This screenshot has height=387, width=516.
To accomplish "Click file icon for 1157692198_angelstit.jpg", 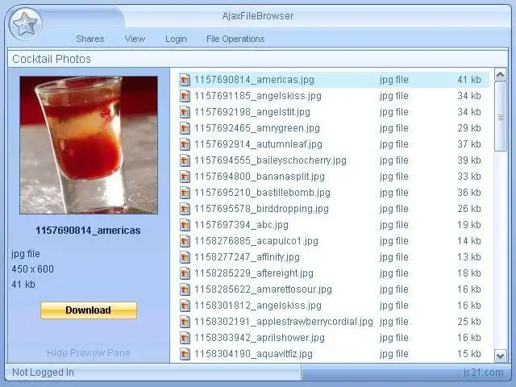I will click(185, 112).
